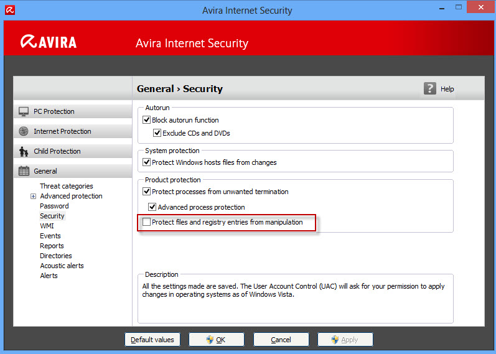Open the WMI settings item
This screenshot has height=354, width=496.
click(47, 226)
